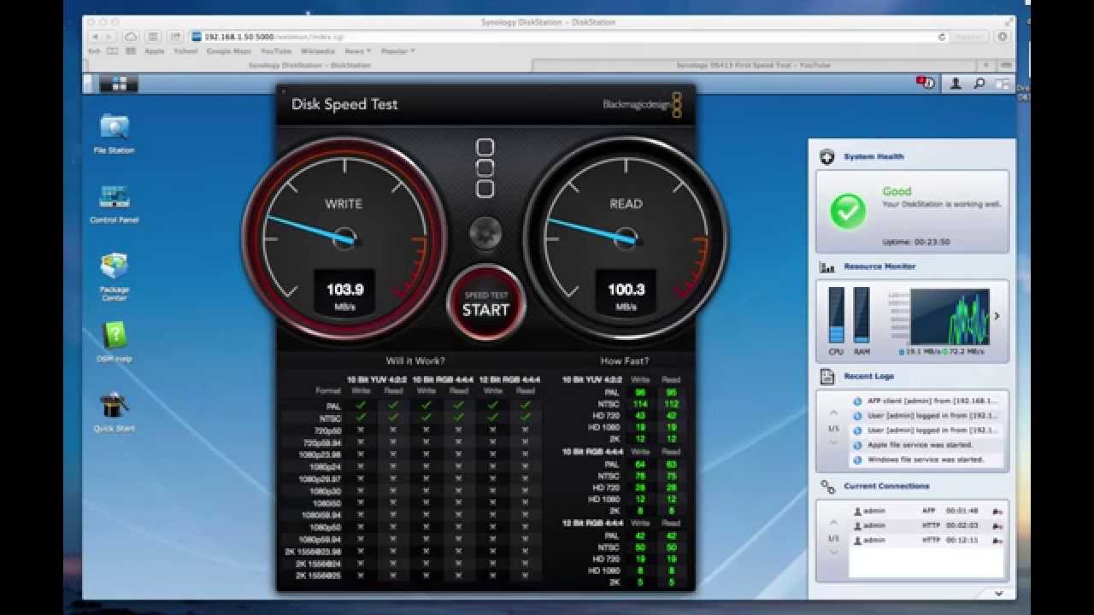Add a new Safari tab
Viewport: 1094px width, 615px height.
pos(986,65)
